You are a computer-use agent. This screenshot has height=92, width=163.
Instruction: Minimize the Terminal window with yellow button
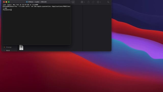coord(6,2)
